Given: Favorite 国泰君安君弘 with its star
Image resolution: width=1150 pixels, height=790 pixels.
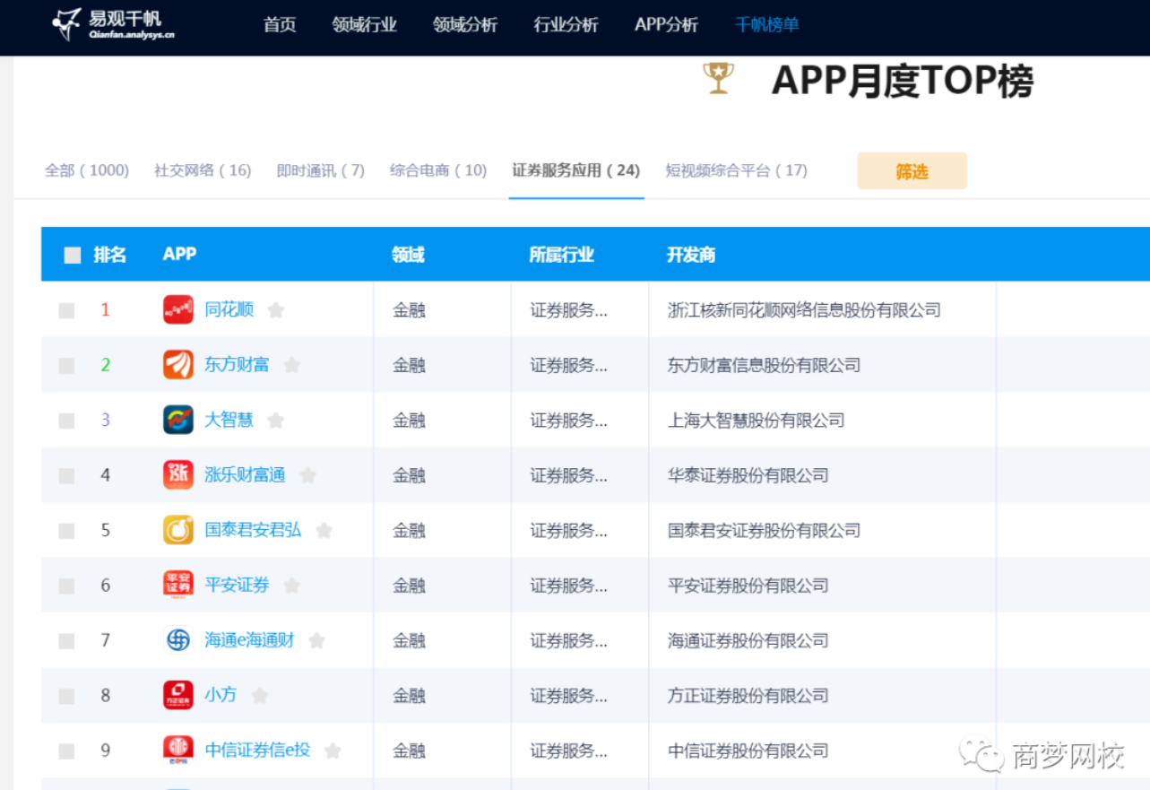Looking at the screenshot, I should (324, 530).
